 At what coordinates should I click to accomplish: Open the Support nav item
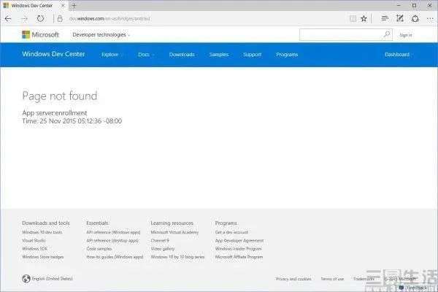click(253, 55)
